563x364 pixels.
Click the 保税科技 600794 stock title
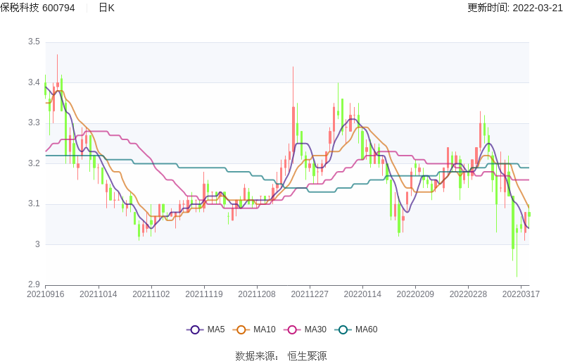38,8
